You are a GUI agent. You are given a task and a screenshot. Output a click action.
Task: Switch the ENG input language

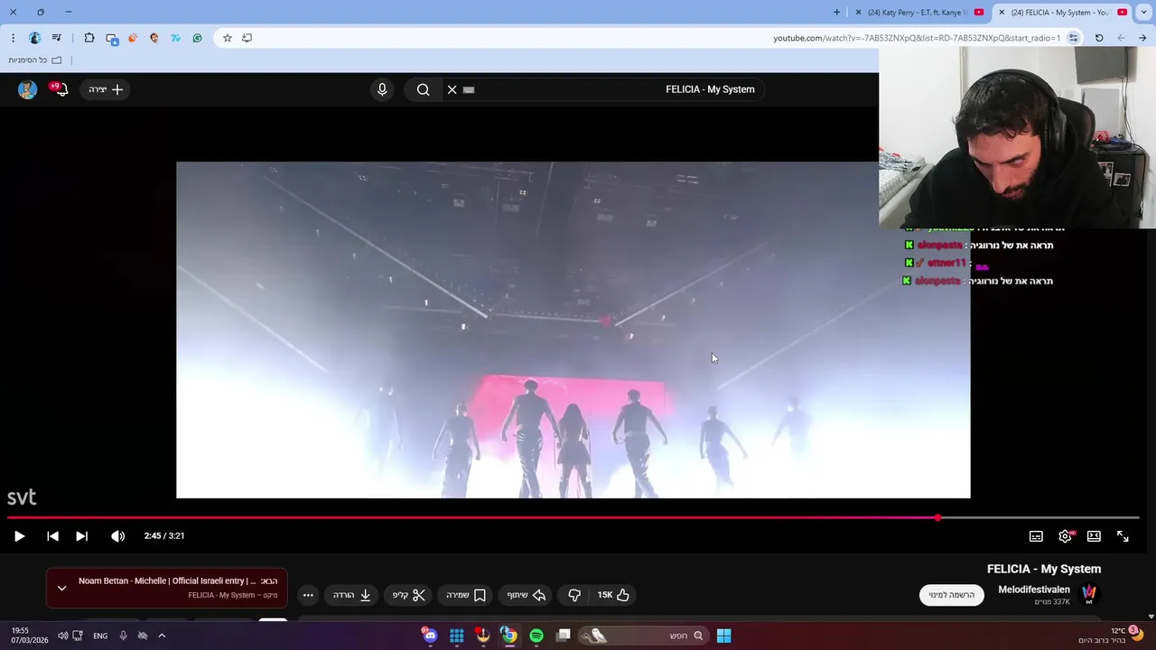(100, 636)
